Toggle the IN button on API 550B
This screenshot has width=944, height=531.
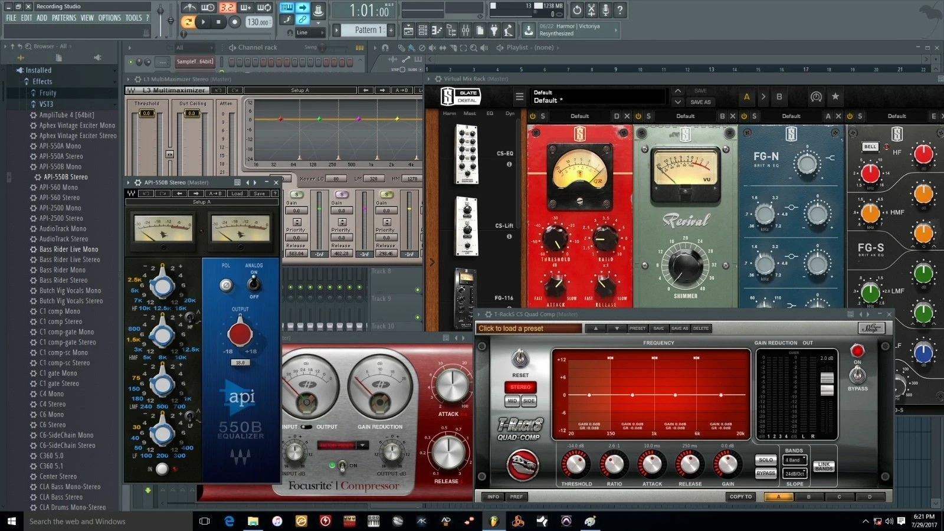point(162,469)
